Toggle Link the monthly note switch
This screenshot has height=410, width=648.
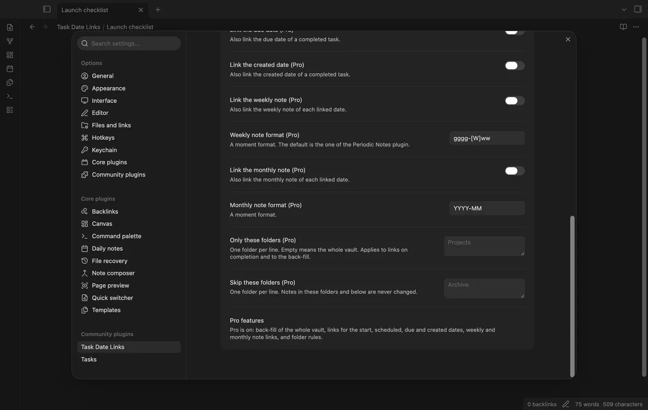(x=515, y=170)
